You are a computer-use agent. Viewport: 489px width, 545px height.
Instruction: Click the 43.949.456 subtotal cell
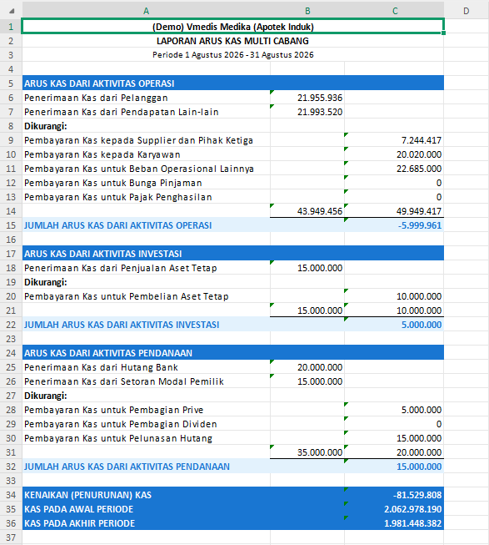click(x=307, y=211)
